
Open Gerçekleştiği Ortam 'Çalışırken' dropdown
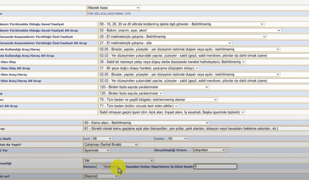click(209, 150)
